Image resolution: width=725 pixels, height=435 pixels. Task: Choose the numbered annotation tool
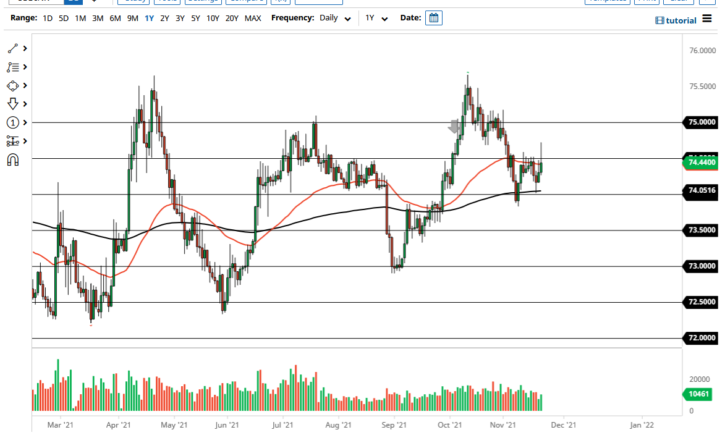[14, 122]
